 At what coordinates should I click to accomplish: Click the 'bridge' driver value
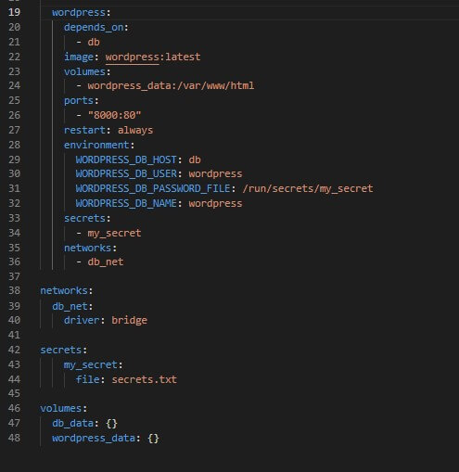[x=129, y=320]
